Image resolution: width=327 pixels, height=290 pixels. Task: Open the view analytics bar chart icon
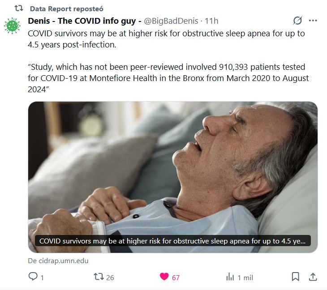[x=230, y=277]
